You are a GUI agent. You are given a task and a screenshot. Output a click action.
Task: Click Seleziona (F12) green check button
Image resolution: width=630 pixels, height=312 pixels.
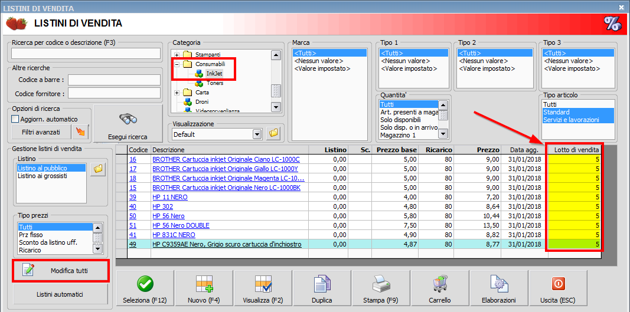tap(144, 288)
